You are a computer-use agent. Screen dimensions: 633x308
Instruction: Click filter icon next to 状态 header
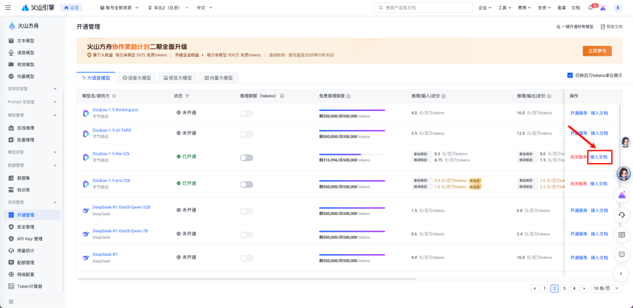tap(187, 96)
